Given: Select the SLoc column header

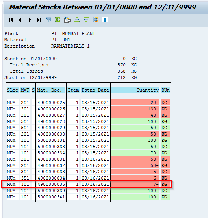Looking at the screenshot, I should point(13,90).
